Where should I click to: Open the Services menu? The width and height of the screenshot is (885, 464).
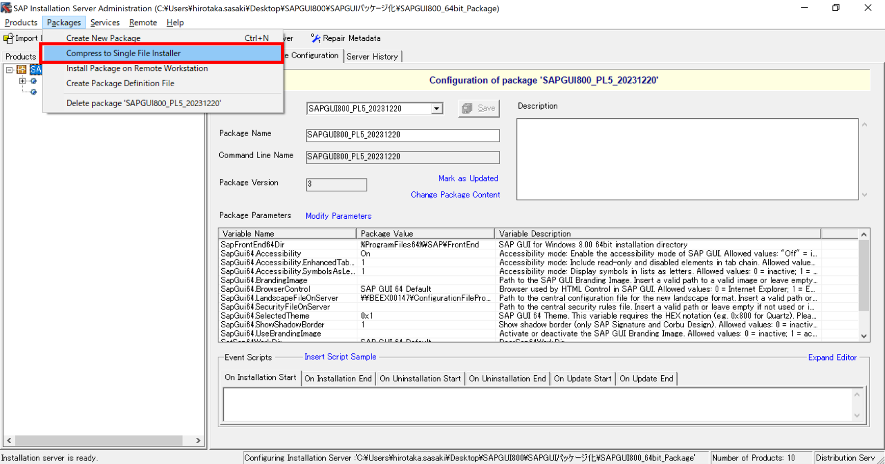coord(105,22)
